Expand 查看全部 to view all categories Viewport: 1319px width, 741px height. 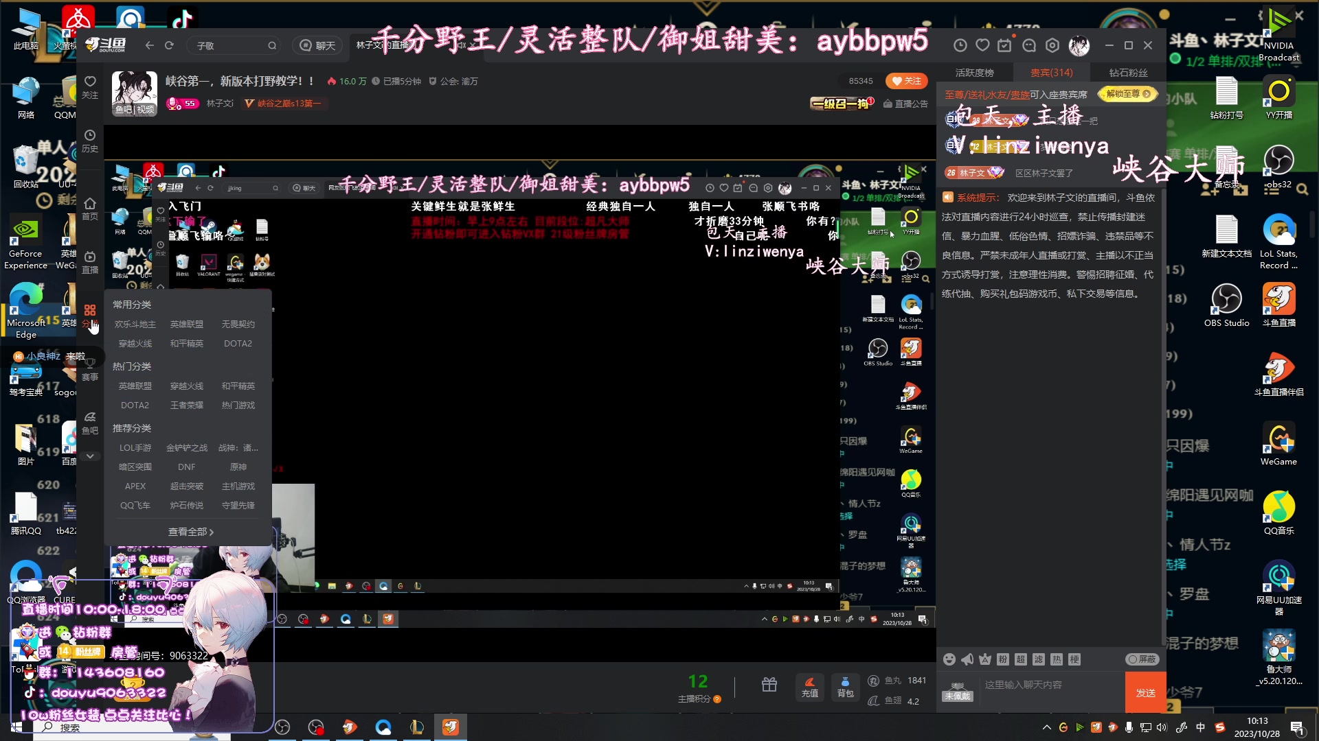click(x=191, y=531)
